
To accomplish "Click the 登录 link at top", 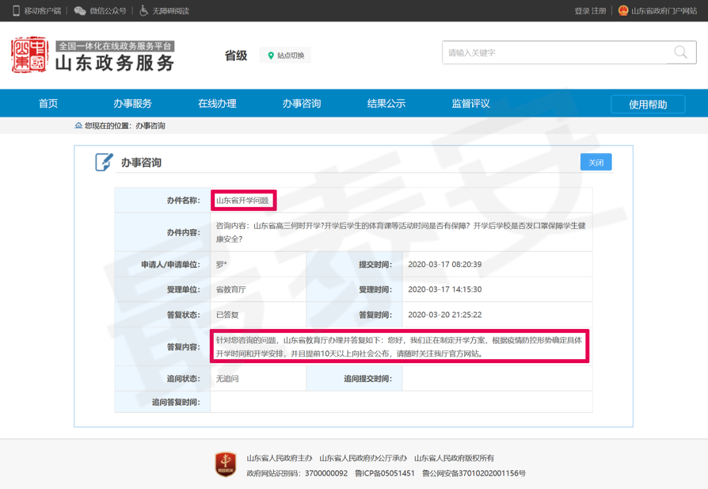I will 581,11.
